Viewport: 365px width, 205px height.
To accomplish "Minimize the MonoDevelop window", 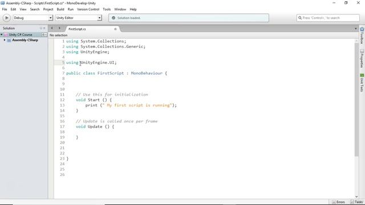I will point(334,3).
